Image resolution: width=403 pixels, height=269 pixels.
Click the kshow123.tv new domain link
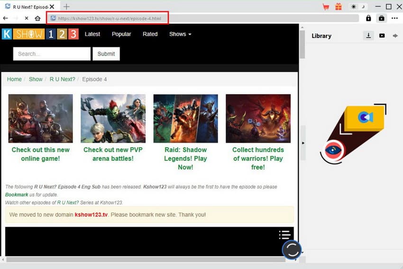91,214
